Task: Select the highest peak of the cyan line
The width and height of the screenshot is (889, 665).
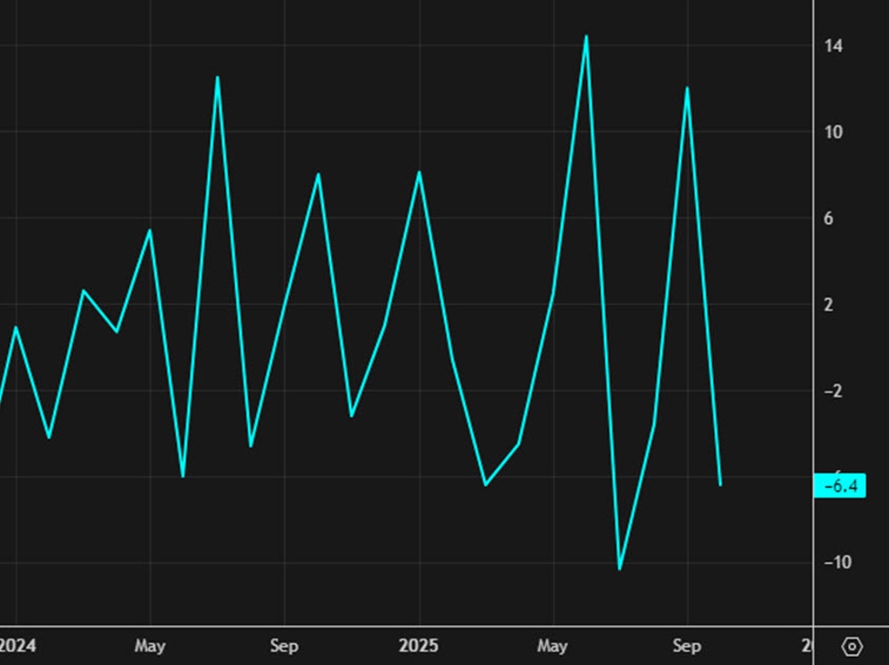Action: tap(586, 36)
